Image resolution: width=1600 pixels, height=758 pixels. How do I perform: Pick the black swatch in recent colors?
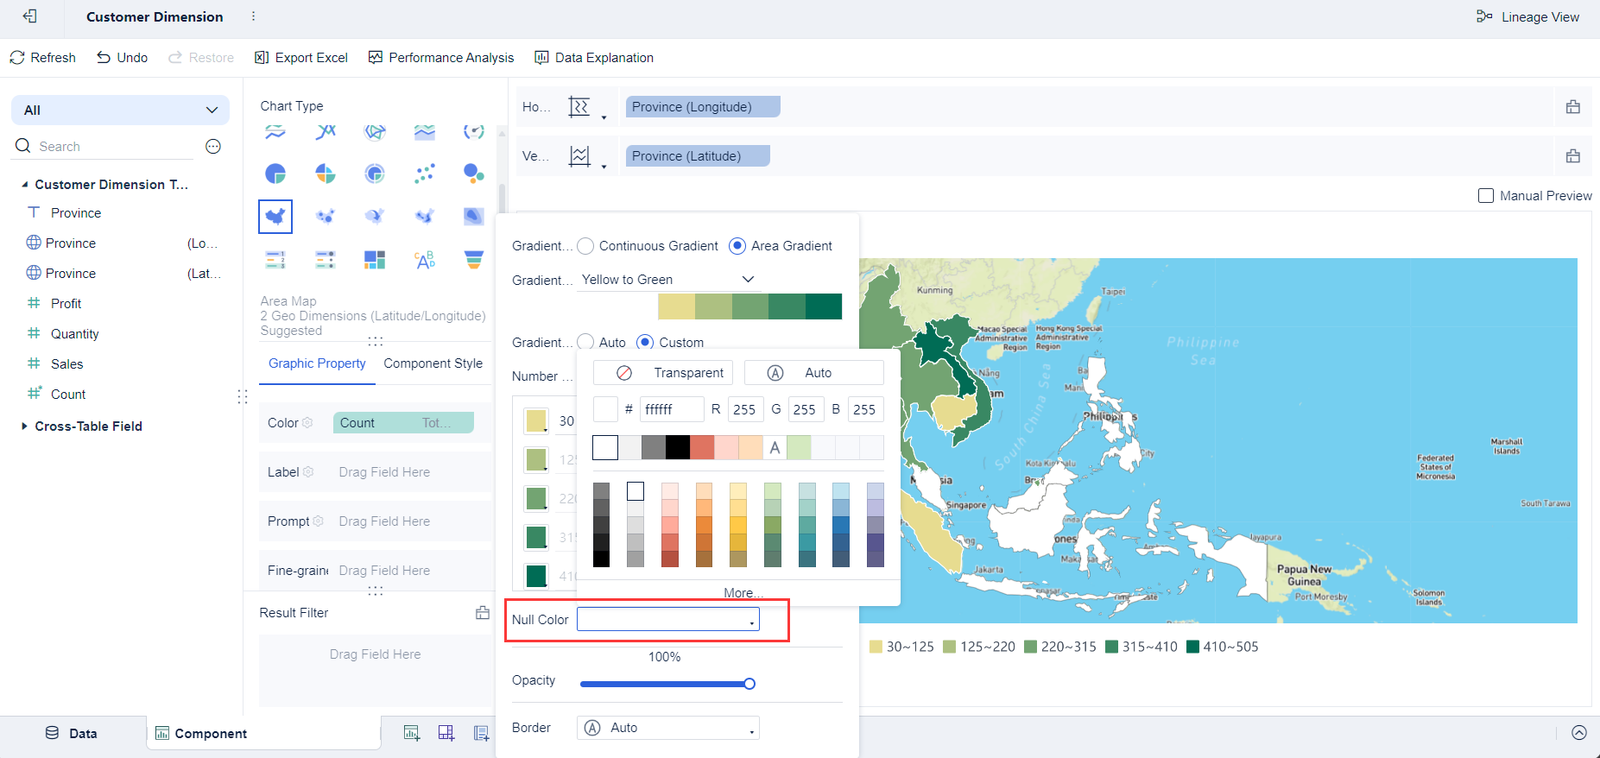(x=678, y=447)
